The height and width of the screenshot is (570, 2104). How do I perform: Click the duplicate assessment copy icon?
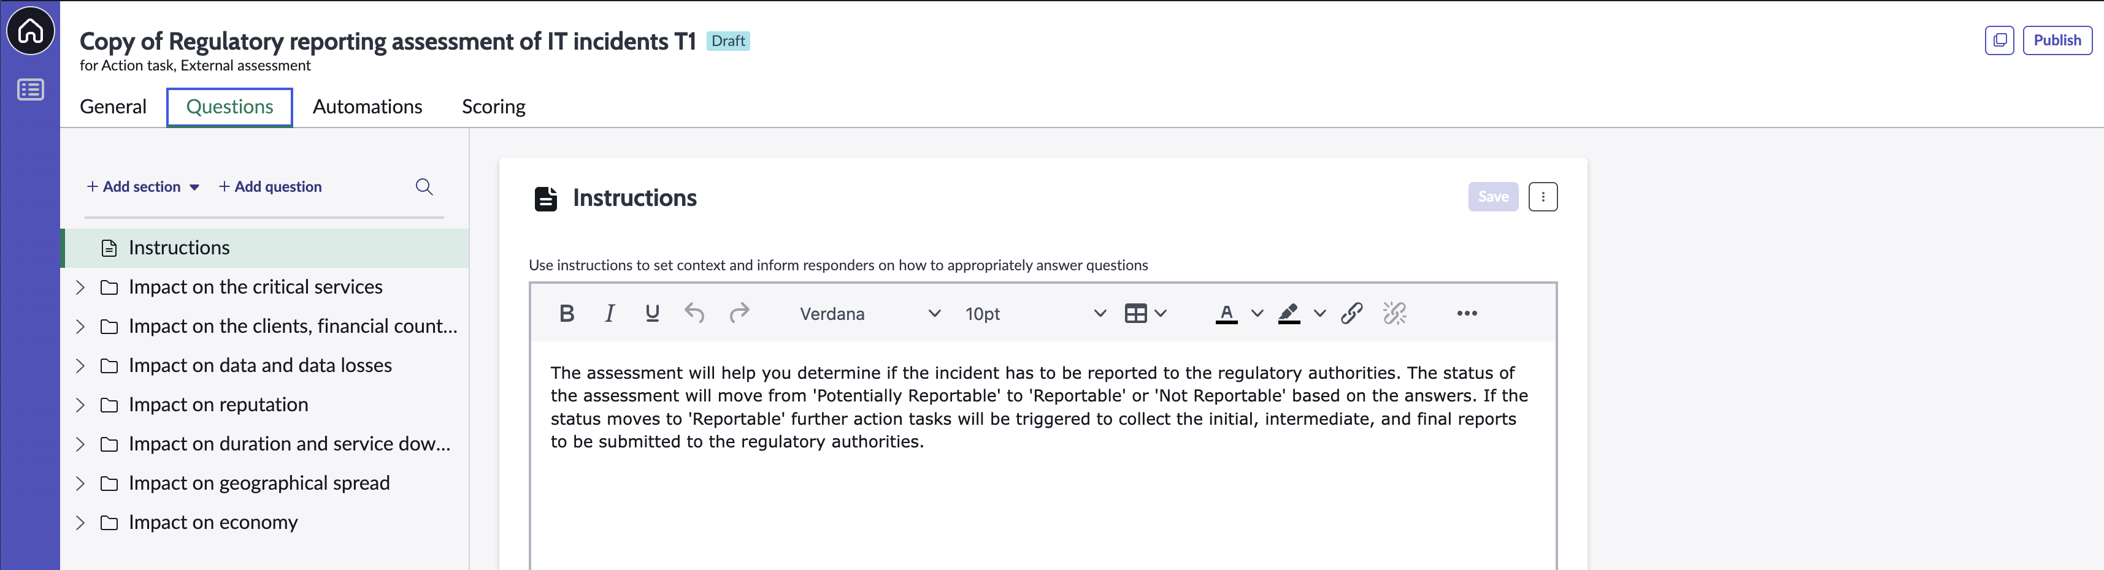(1998, 40)
